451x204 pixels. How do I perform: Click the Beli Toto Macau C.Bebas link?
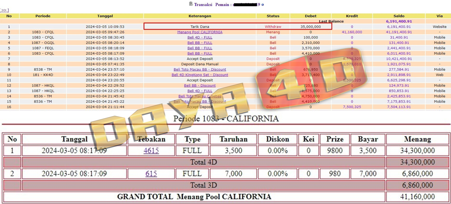pyautogui.click(x=200, y=96)
